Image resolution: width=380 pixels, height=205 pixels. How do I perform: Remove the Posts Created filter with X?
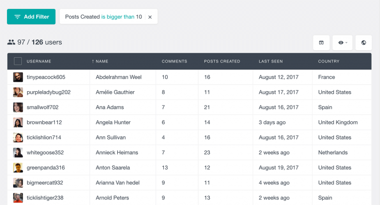150,17
